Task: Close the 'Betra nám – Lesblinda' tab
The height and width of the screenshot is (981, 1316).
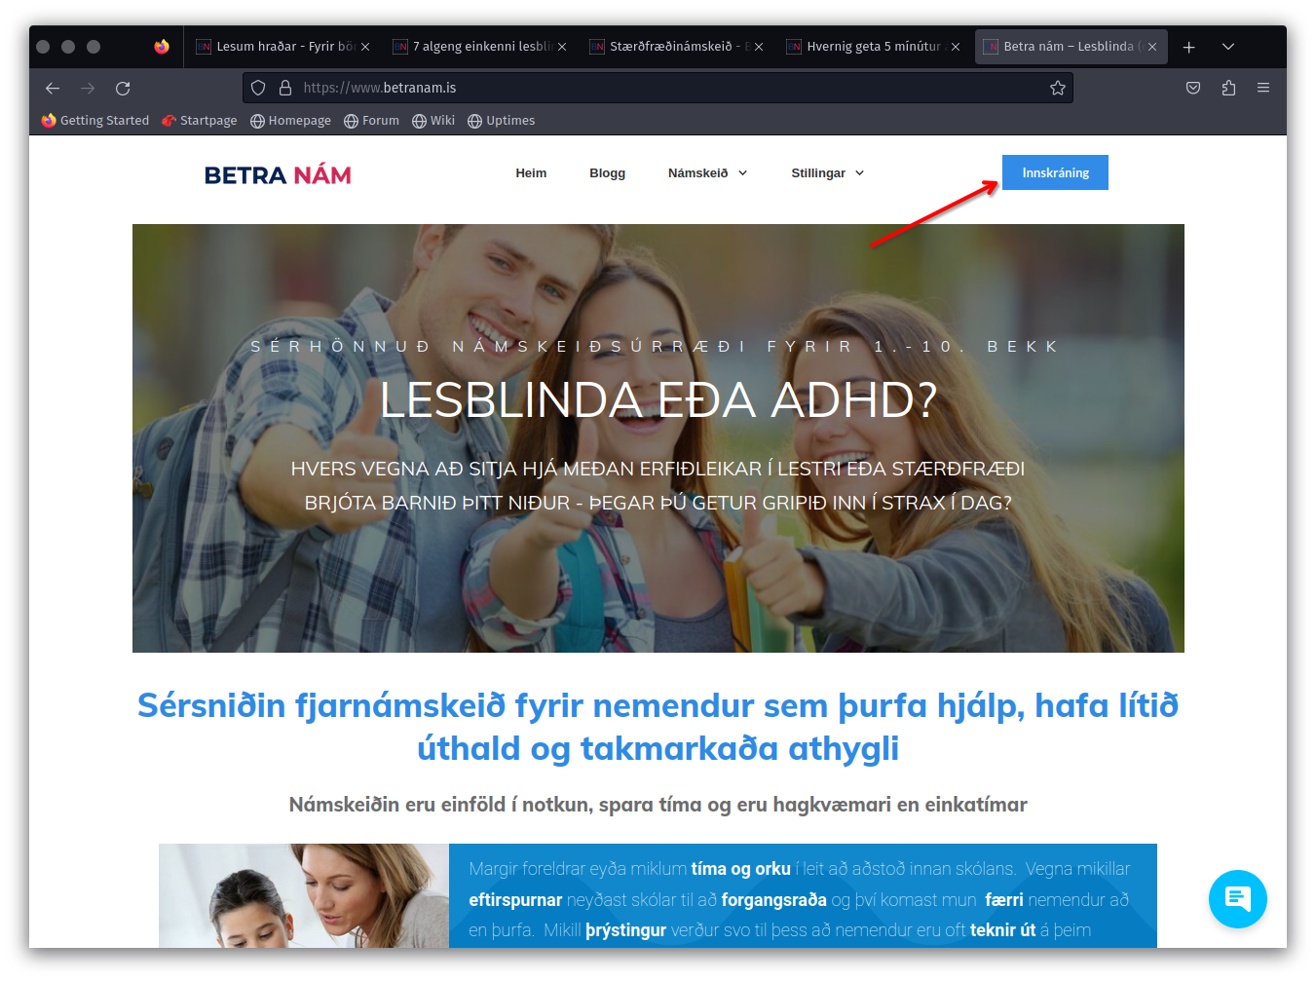Action: (x=1152, y=47)
